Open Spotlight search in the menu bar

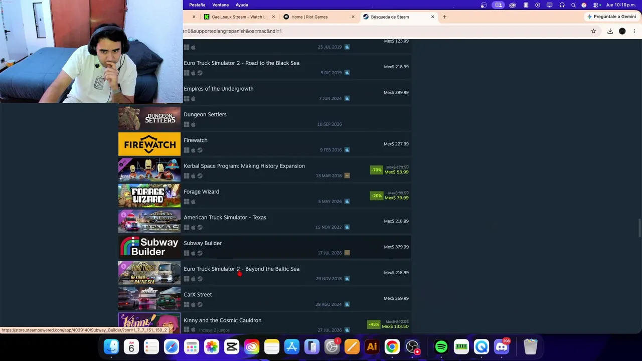tap(573, 5)
